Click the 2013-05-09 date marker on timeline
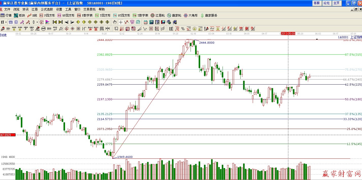 pyautogui.click(x=288, y=34)
